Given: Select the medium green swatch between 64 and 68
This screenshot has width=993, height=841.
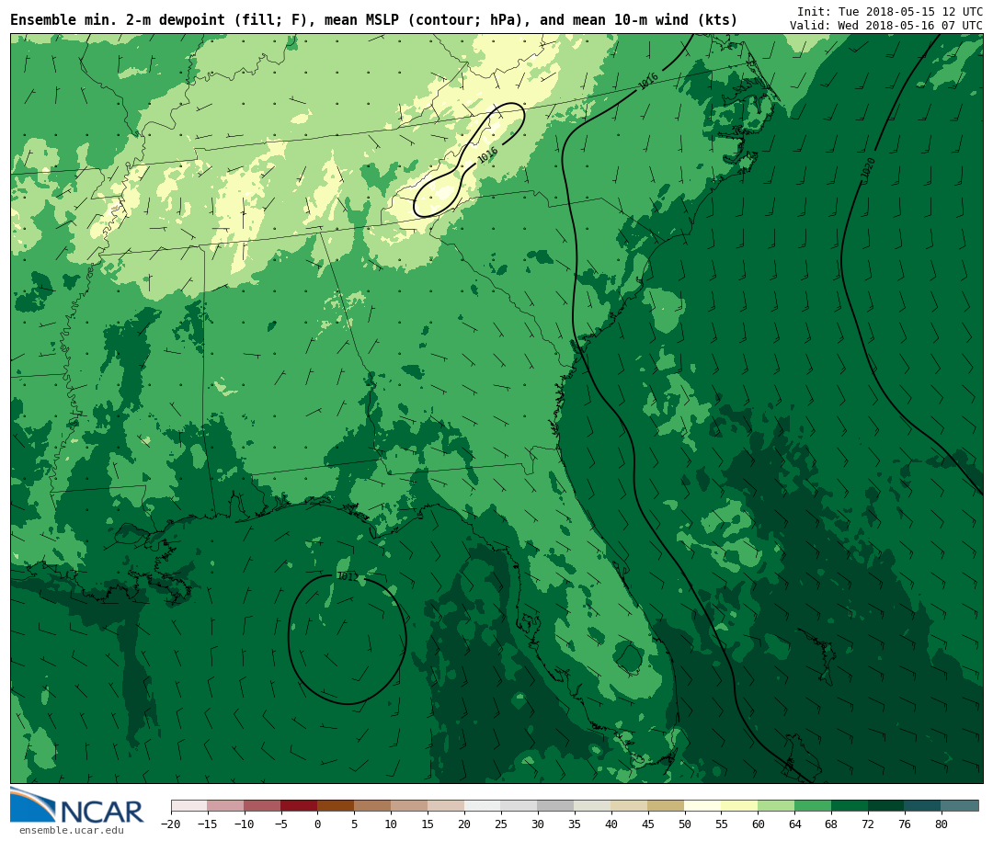Looking at the screenshot, I should pyautogui.click(x=813, y=806).
